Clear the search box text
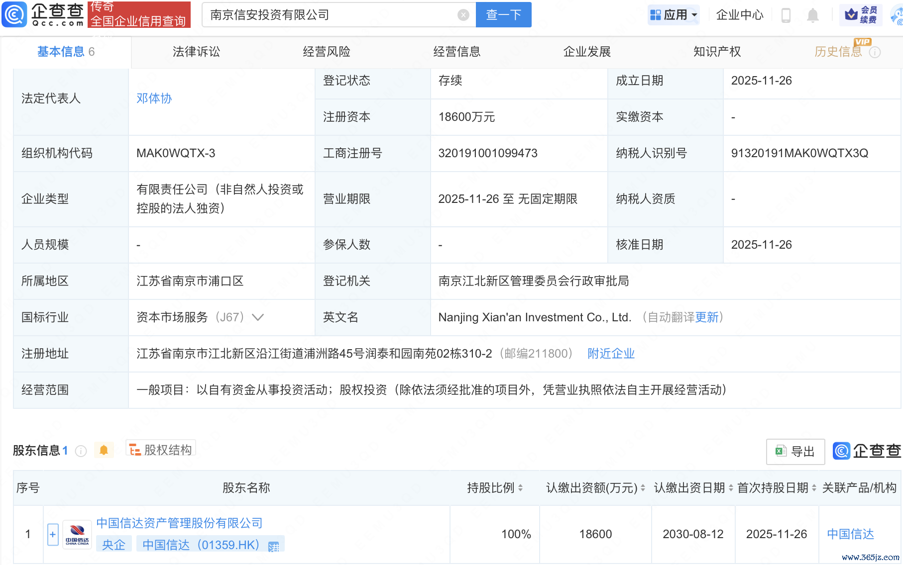Viewport: 903px width, 565px height. (463, 15)
